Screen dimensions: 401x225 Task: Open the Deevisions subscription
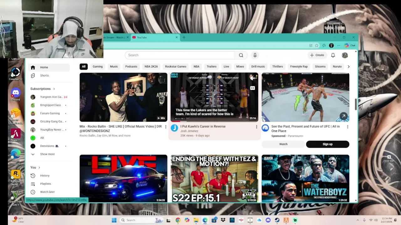[49, 146]
